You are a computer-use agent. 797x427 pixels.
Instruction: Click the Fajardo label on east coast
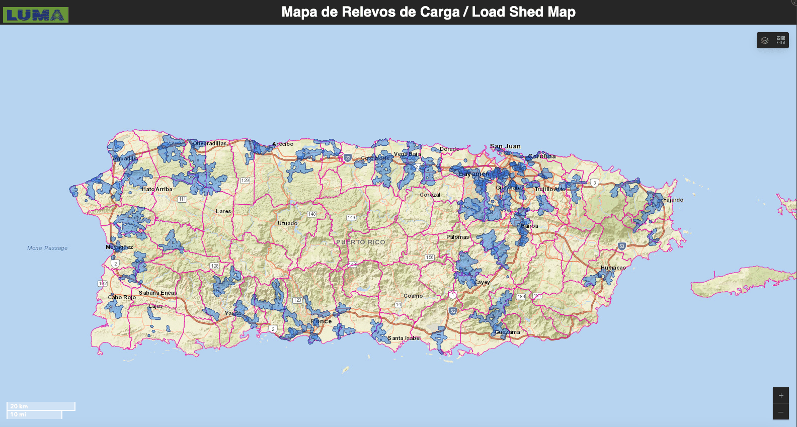[x=673, y=200]
